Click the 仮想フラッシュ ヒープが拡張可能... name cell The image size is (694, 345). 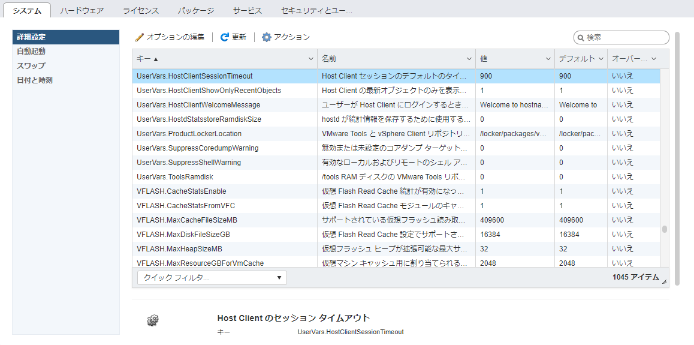pyautogui.click(x=396, y=249)
